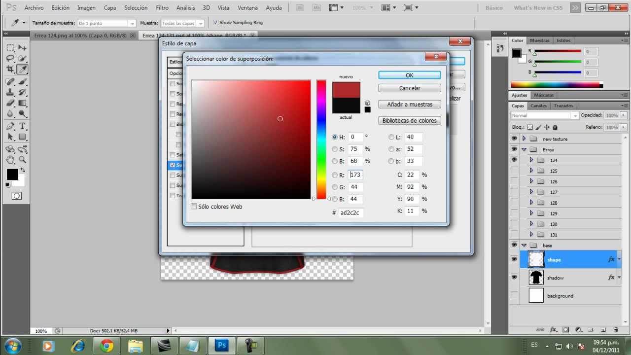Open the Opacidad slider arrow
Image resolution: width=631 pixels, height=355 pixels.
pyautogui.click(x=624, y=115)
